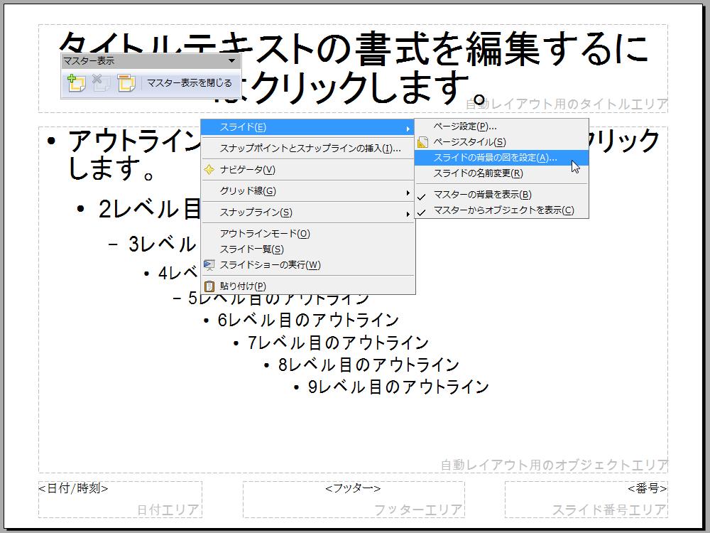This screenshot has width=710, height=533.
Task: Expand the グリッド線 submenu
Action: coord(307,191)
